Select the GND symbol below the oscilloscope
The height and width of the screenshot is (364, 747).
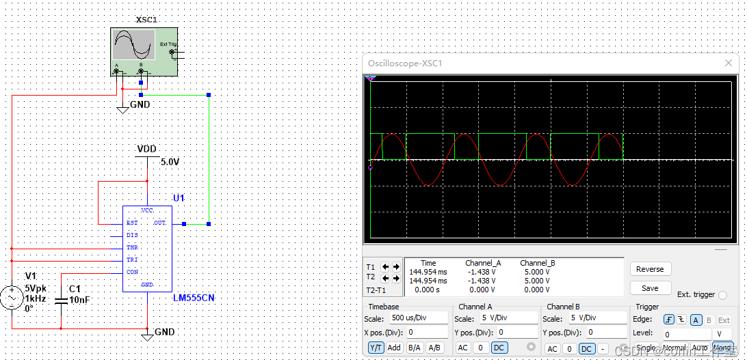click(123, 109)
